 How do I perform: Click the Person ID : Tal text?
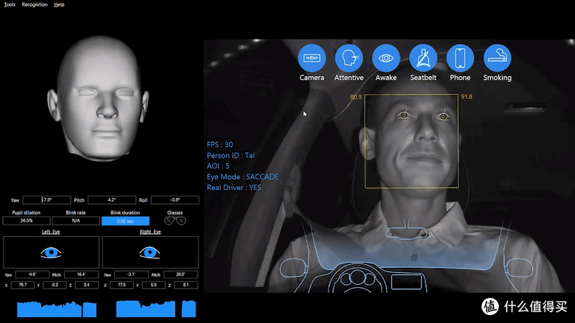231,155
